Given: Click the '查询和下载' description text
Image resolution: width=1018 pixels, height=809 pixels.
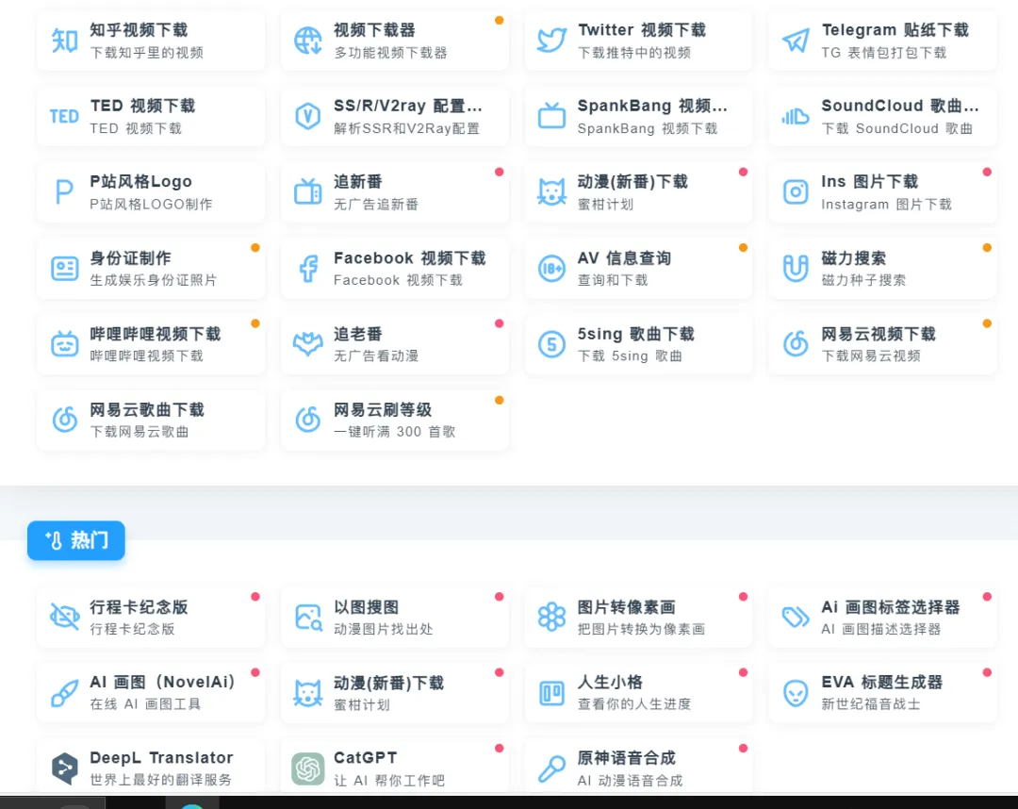Looking at the screenshot, I should (x=613, y=280).
